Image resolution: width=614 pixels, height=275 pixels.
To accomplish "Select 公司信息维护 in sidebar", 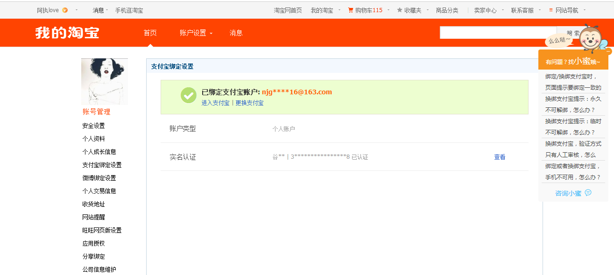I will coord(99,269).
